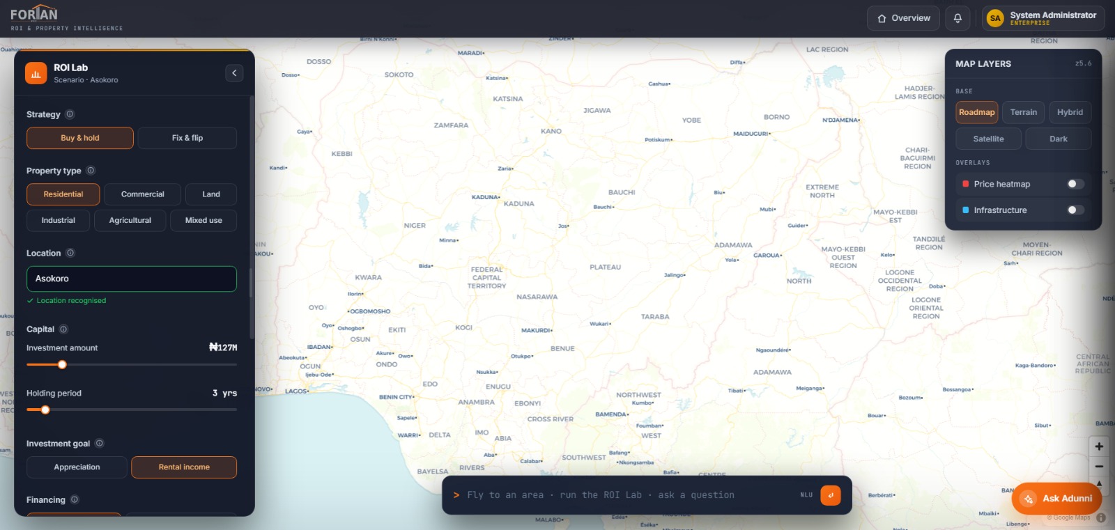Adjust the Investment amount slider handle
Screen dimensions: 1115x530
coord(62,364)
